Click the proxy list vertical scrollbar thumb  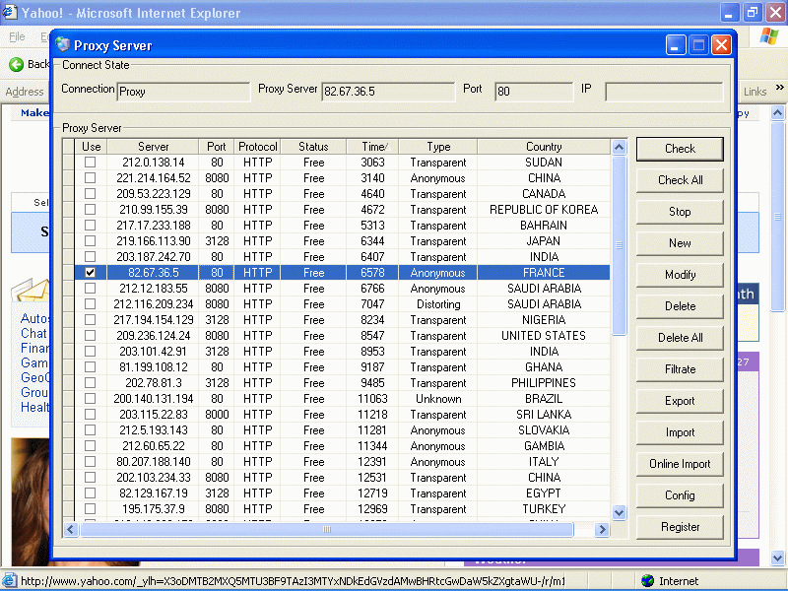point(620,245)
